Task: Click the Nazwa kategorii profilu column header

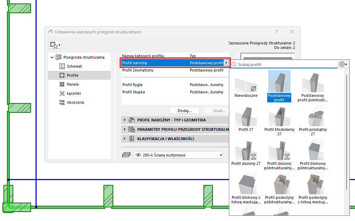Action: pos(143,56)
